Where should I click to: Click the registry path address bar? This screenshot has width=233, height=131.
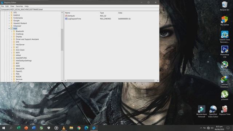(x=80, y=9)
